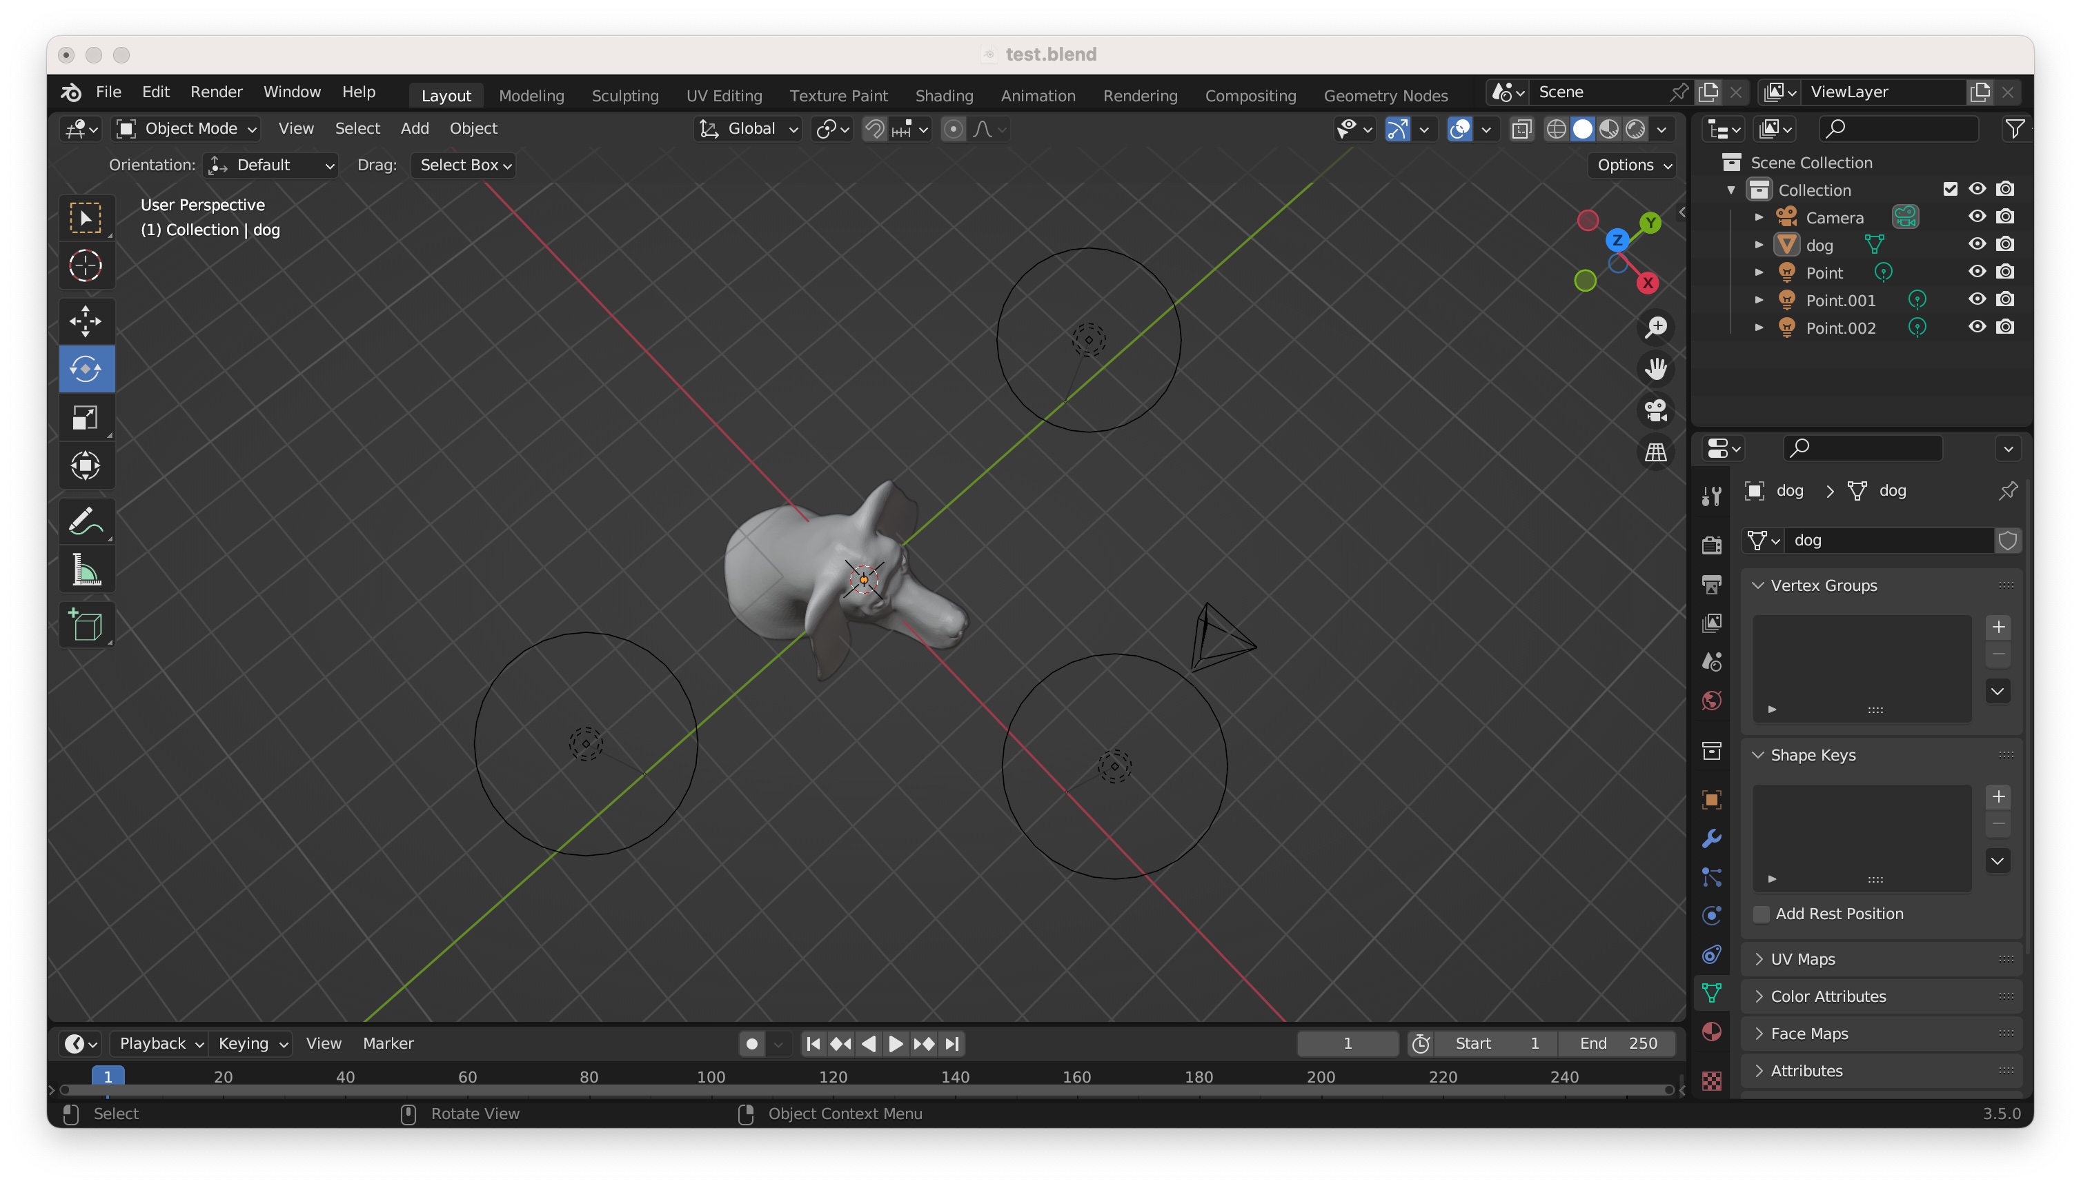The image size is (2081, 1186).
Task: Open the File menu
Action: (108, 92)
